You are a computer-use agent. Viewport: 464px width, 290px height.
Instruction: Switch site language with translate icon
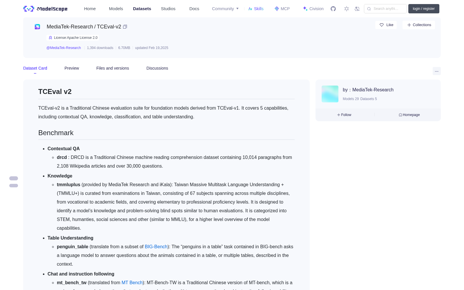click(357, 9)
